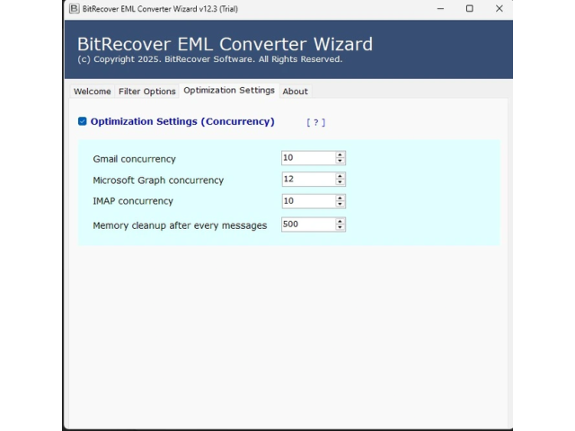Viewport: 575px width, 431px height.
Task: Open the Filter Options tab
Action: [147, 92]
